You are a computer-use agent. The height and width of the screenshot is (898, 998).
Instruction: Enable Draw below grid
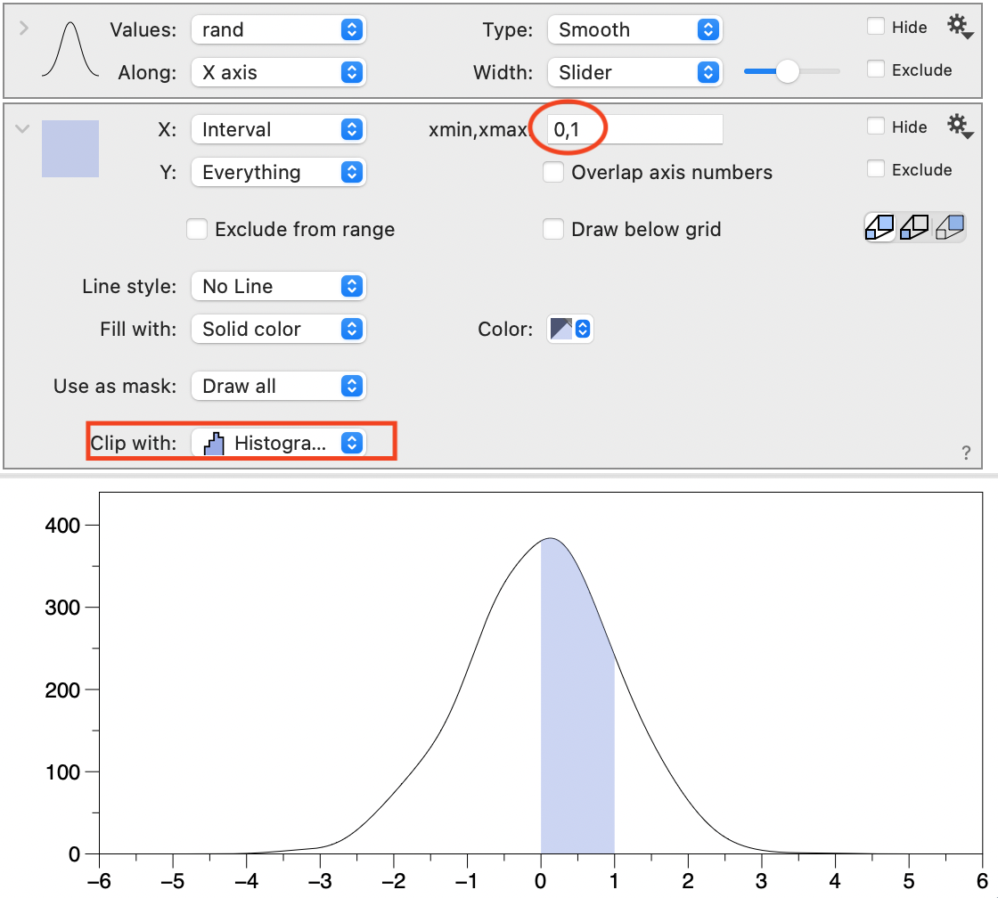click(x=553, y=229)
